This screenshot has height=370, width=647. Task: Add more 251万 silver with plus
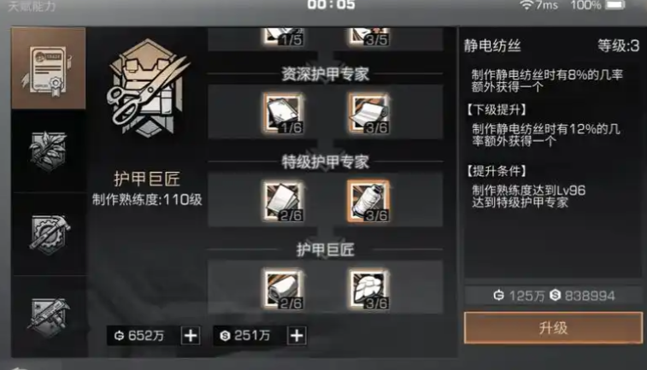pyautogui.click(x=297, y=336)
